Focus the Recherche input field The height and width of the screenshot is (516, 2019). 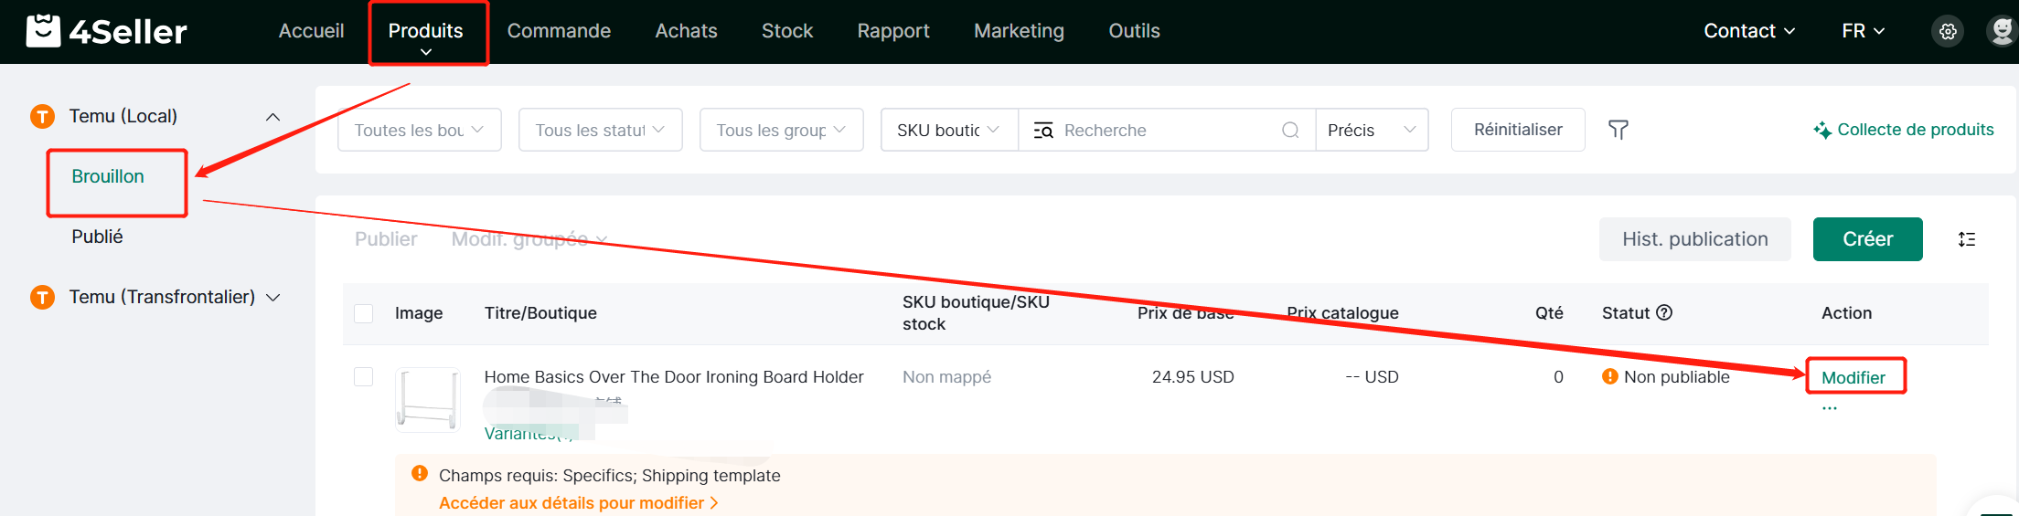tap(1167, 131)
